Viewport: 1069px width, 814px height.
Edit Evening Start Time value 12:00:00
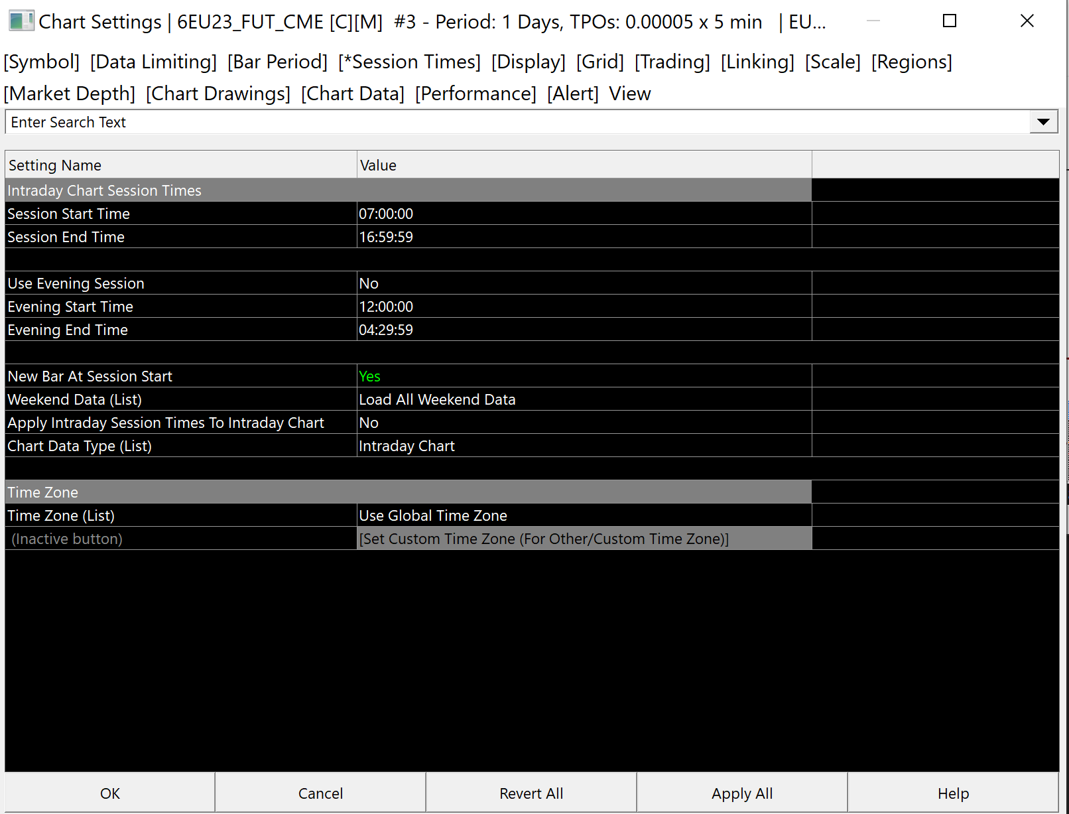coord(584,306)
